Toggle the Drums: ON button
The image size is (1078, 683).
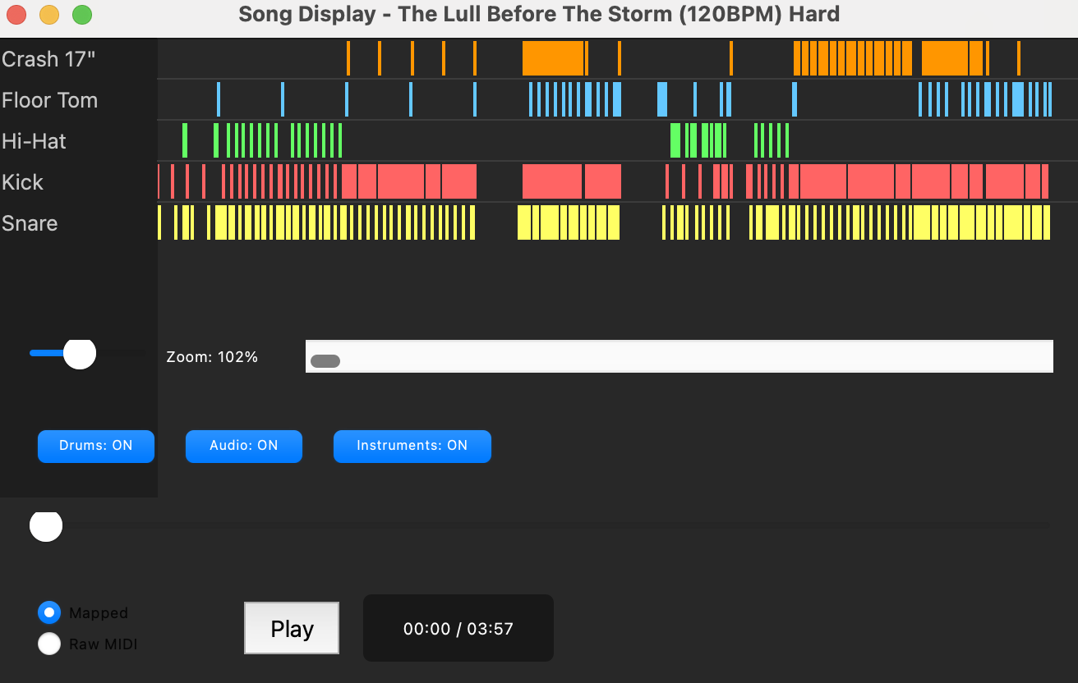(96, 446)
